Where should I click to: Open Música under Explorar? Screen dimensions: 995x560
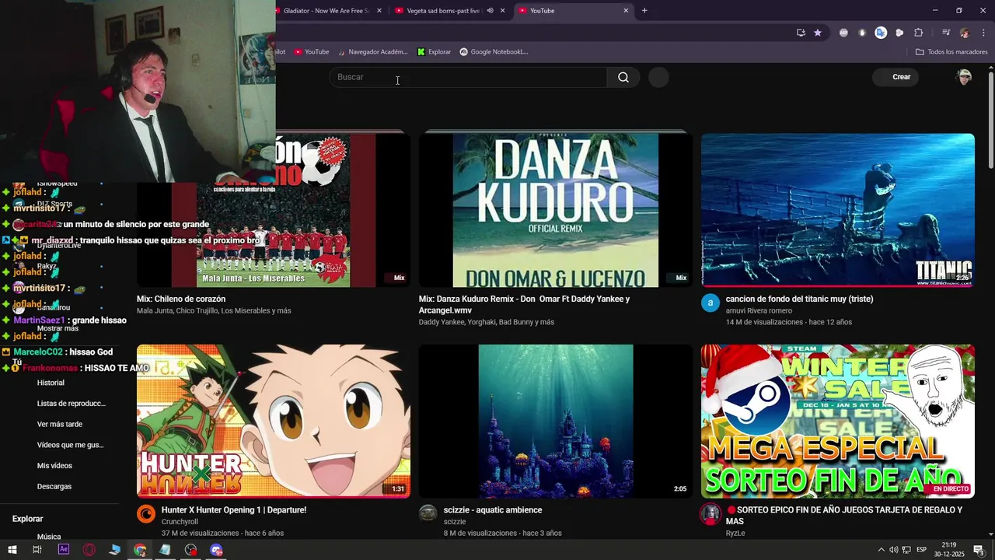(x=49, y=537)
